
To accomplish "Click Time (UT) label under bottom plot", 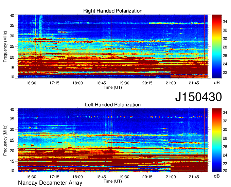I will 113,181.
